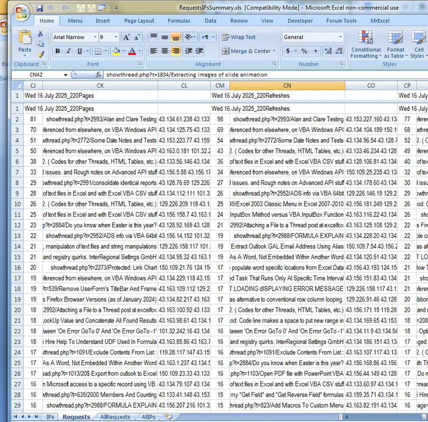The height and width of the screenshot is (422, 428).
Task: Click the Select All corner box
Action: 17,85
